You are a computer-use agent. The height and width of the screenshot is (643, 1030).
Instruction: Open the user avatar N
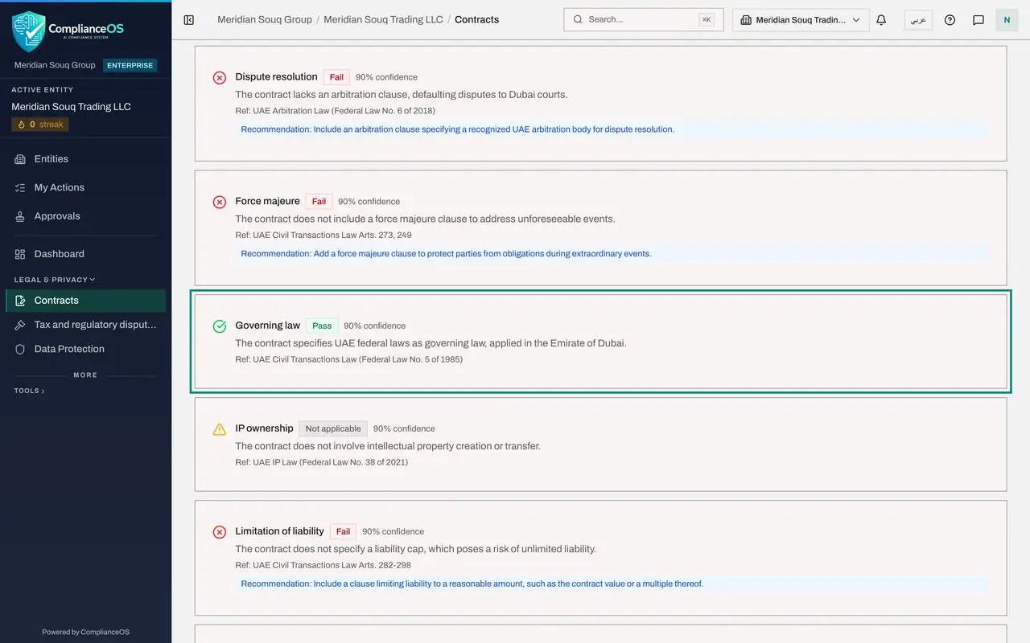[1007, 19]
